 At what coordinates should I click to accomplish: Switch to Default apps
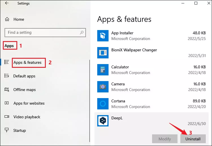[x=24, y=76]
